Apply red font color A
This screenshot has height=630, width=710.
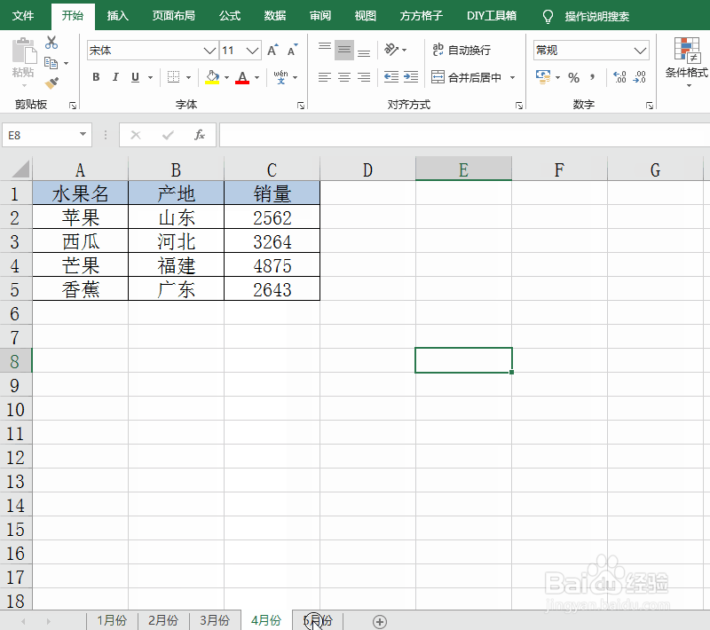click(x=242, y=77)
